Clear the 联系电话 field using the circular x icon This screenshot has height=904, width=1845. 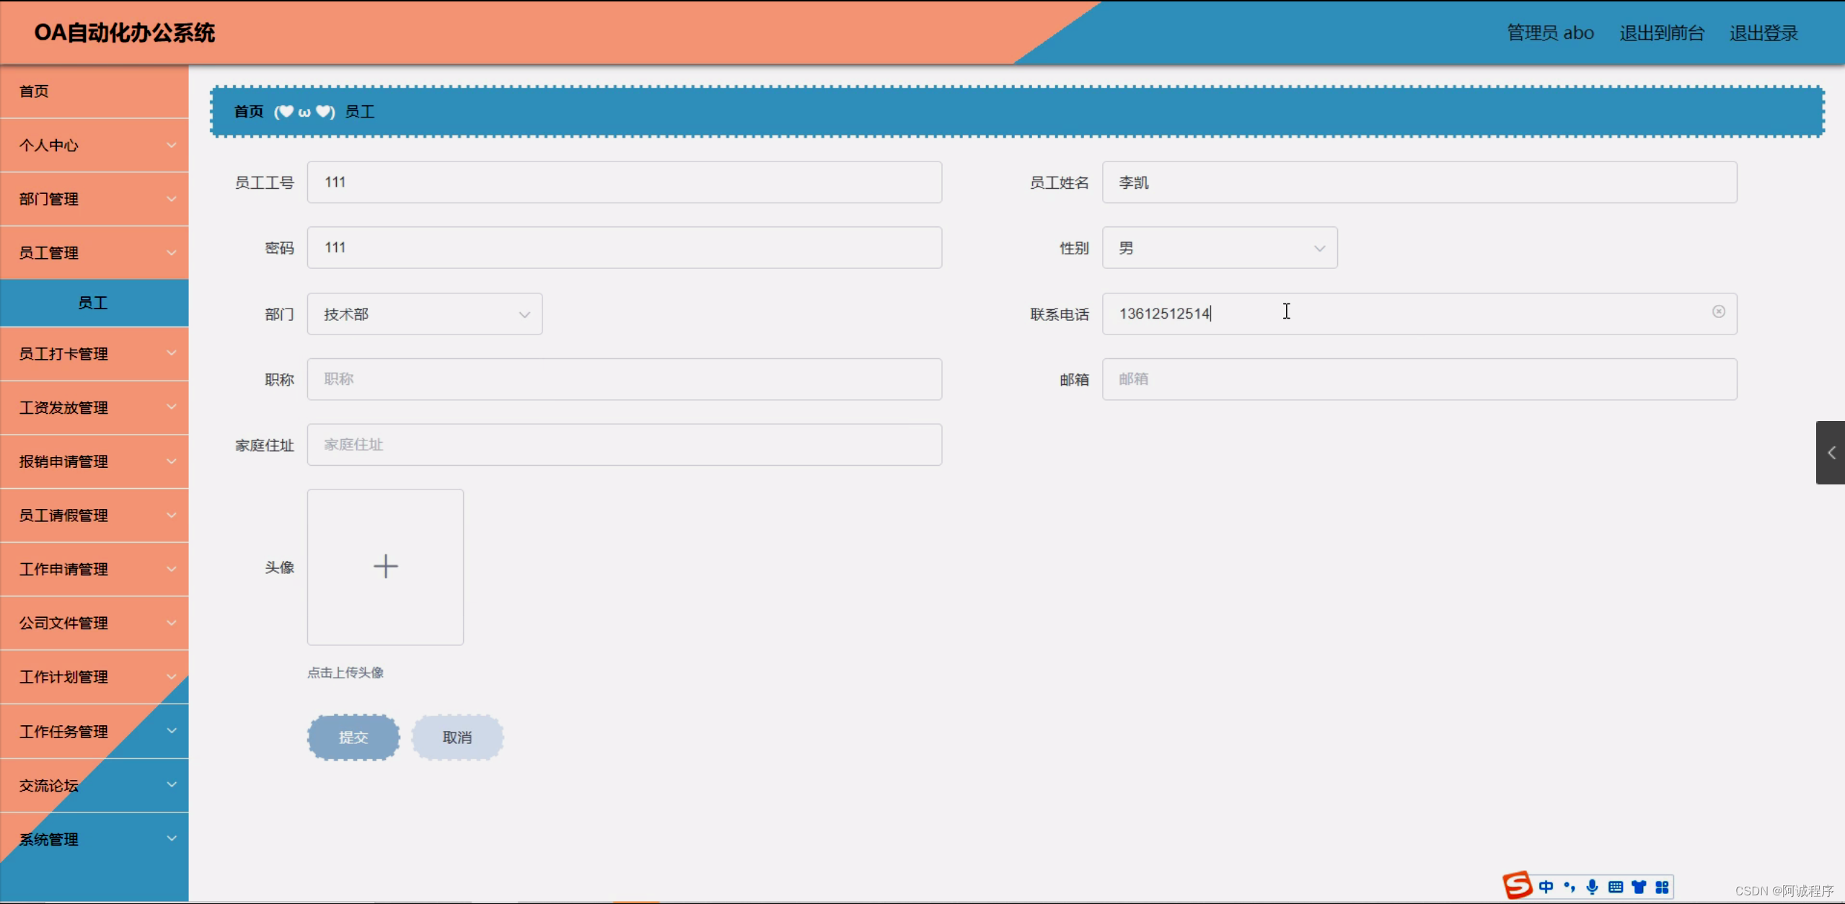1719,311
